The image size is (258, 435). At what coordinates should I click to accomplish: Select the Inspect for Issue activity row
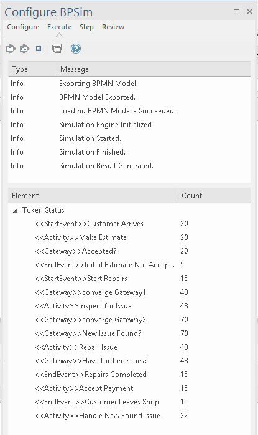[x=129, y=306]
